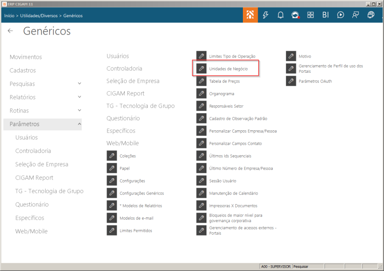Viewport: 384px width, 271px height.
Task: Select Web/Mobile in the sidebar submenu
Action: [x=31, y=231]
